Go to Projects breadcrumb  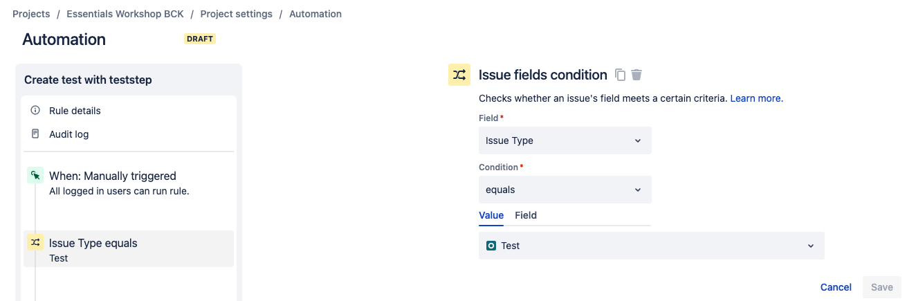coord(31,14)
